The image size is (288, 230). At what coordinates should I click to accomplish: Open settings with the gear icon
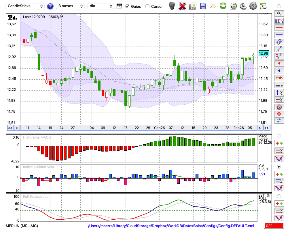(253, 6)
